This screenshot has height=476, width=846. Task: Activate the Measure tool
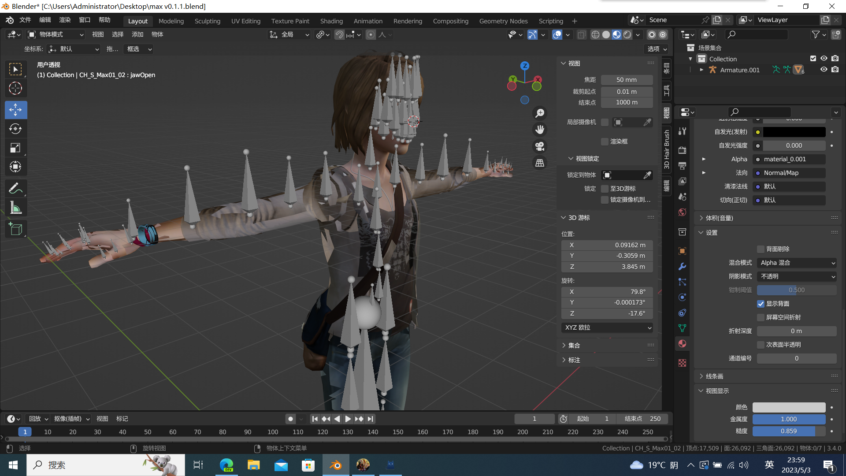tap(16, 207)
